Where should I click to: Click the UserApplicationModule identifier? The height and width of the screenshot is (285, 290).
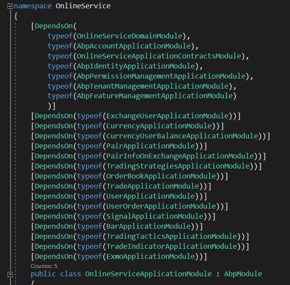click(x=151, y=196)
